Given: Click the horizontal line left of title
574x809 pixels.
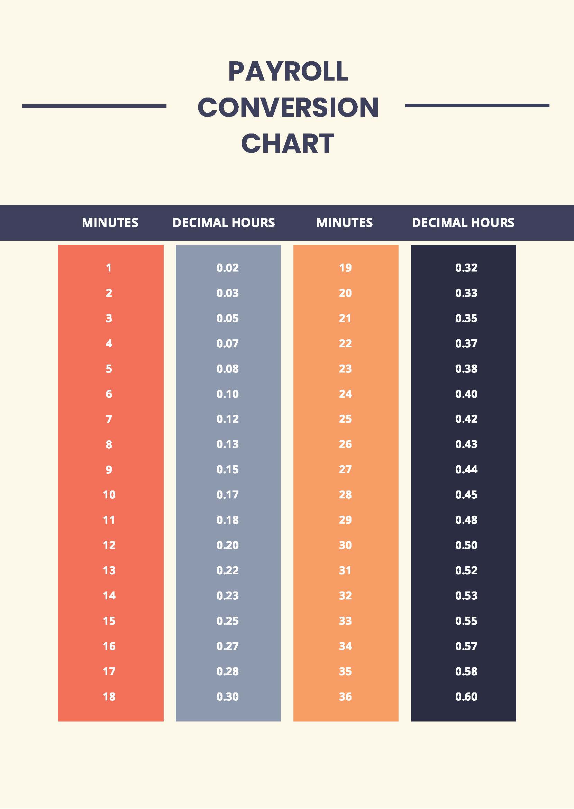Looking at the screenshot, I should (94, 106).
